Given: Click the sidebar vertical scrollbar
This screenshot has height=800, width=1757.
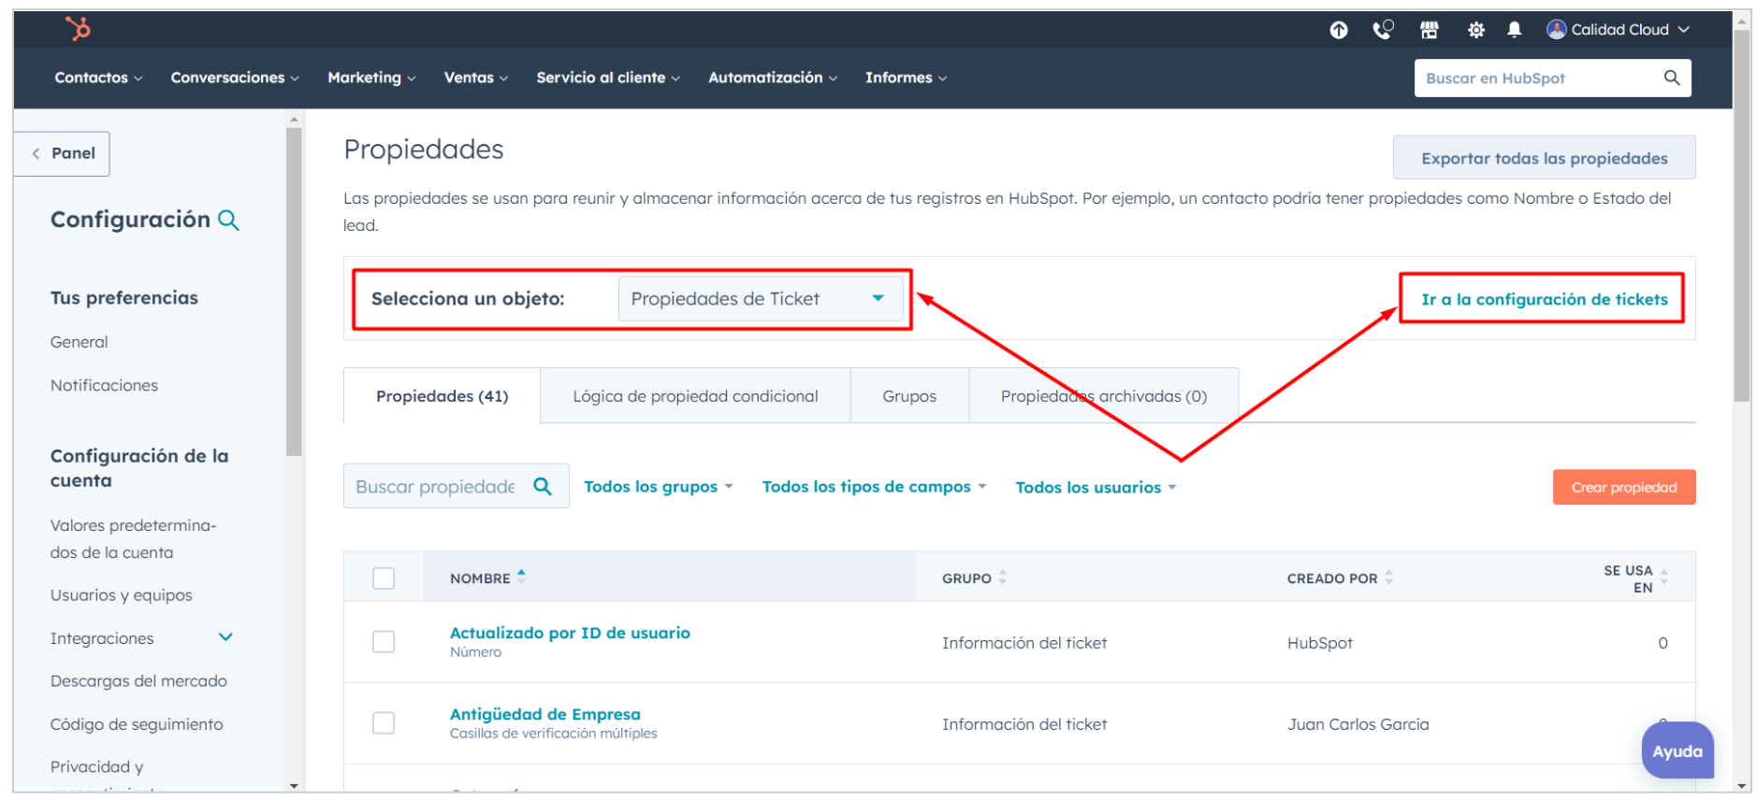Looking at the screenshot, I should tap(294, 292).
